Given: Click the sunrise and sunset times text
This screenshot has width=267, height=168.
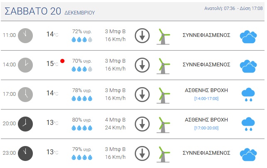Looking at the screenshot, I should pyautogui.click(x=233, y=8).
